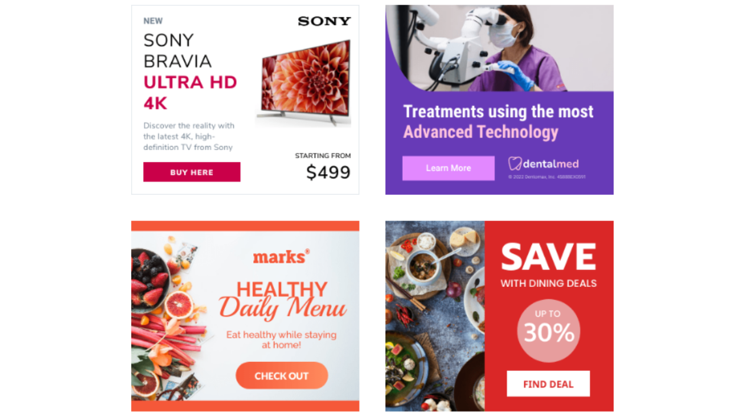Click the ULTRA HD 4K heading

(x=190, y=93)
